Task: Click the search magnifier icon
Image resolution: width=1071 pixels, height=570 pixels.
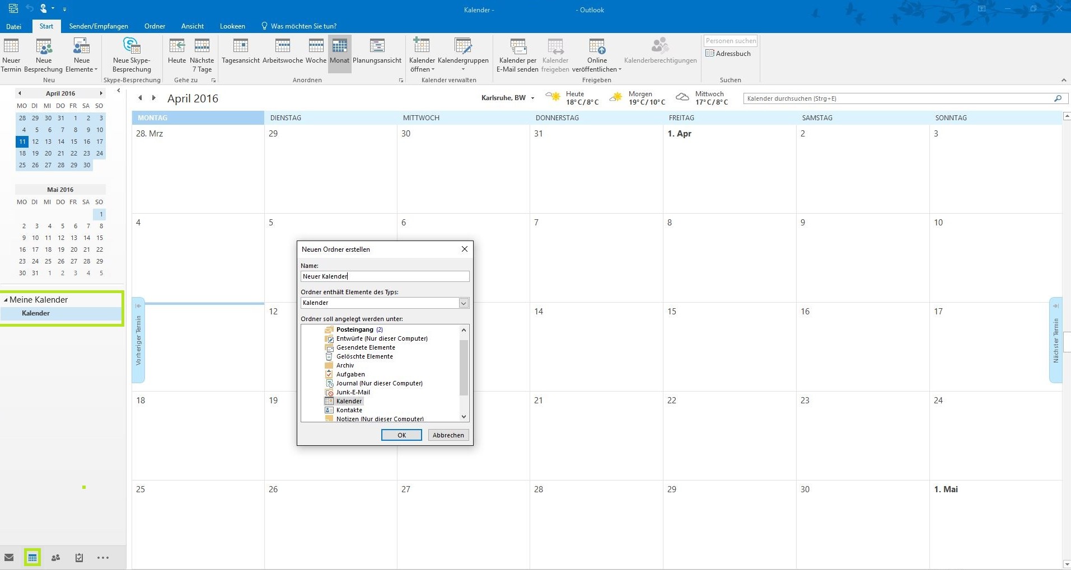Action: [1058, 98]
